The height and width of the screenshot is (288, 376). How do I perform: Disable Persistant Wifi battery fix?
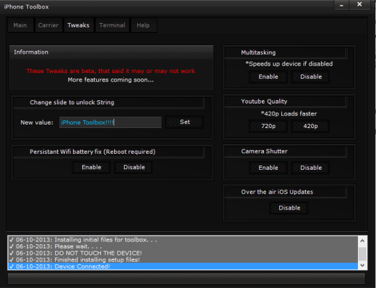[134, 167]
